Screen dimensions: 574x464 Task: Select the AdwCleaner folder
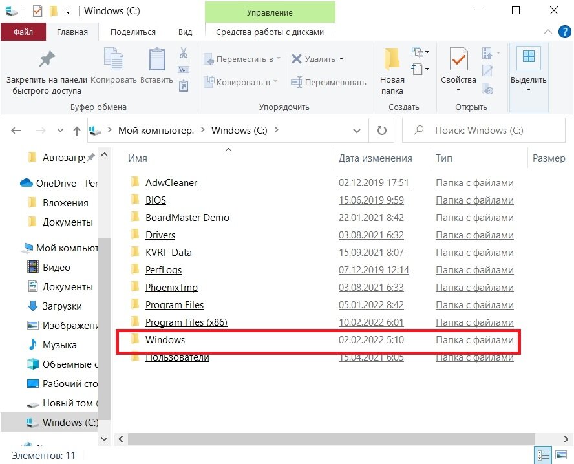(171, 183)
